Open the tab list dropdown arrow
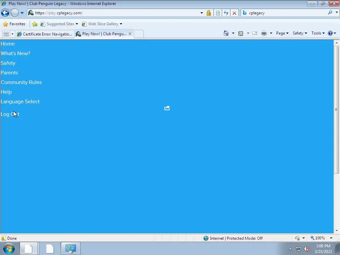Viewport: 340px width, 255px height. 12,34
